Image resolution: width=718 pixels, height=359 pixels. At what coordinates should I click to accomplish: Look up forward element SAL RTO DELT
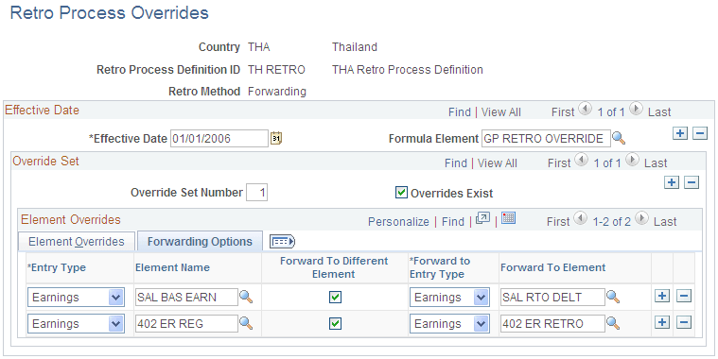[x=613, y=298]
